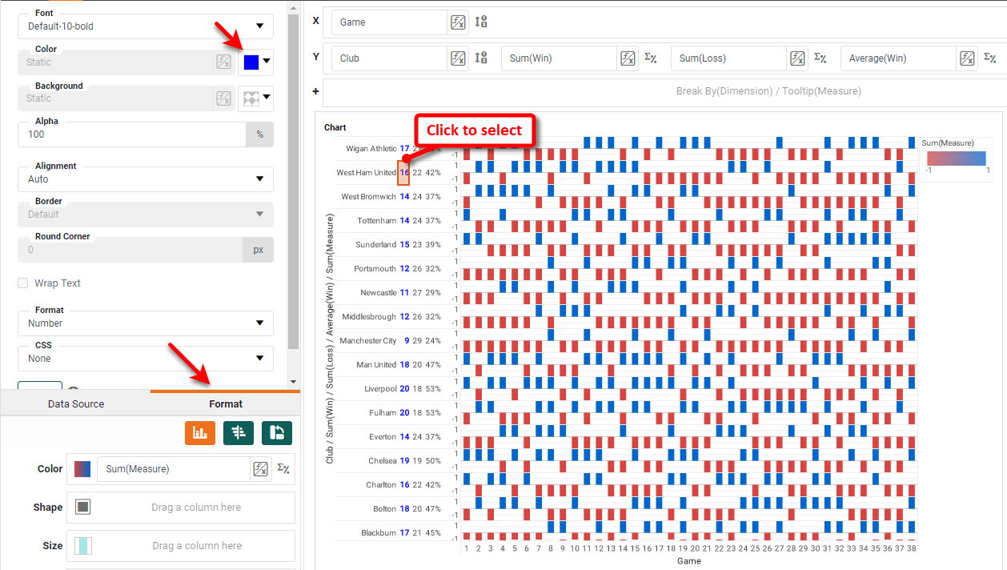1007x570 pixels.
Task: Open the Format dropdown set to Number
Action: tap(146, 323)
